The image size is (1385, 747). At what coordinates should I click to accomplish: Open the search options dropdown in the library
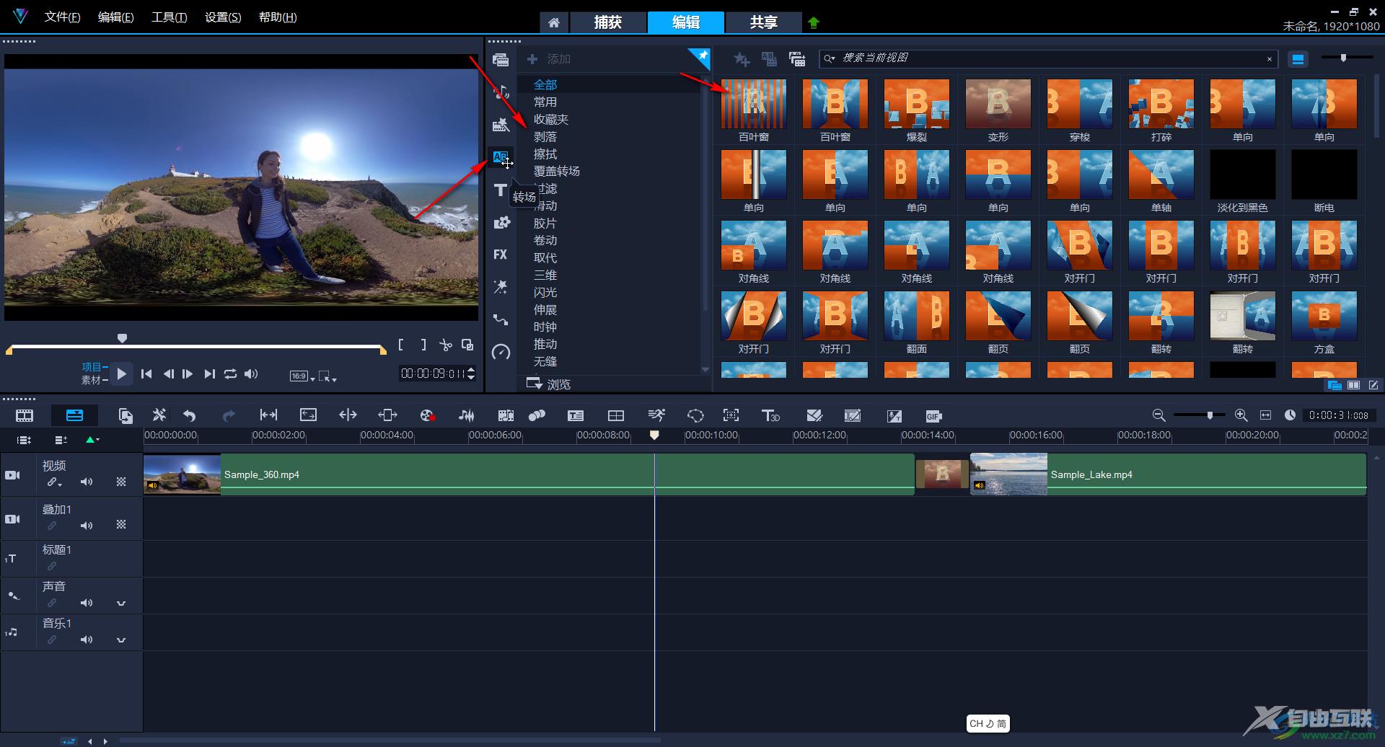click(830, 58)
